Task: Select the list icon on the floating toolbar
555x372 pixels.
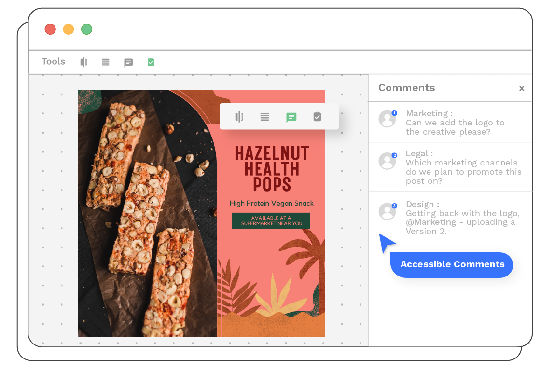Action: pos(265,117)
